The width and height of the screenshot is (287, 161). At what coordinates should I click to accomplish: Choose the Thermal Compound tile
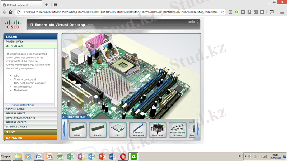(138, 130)
